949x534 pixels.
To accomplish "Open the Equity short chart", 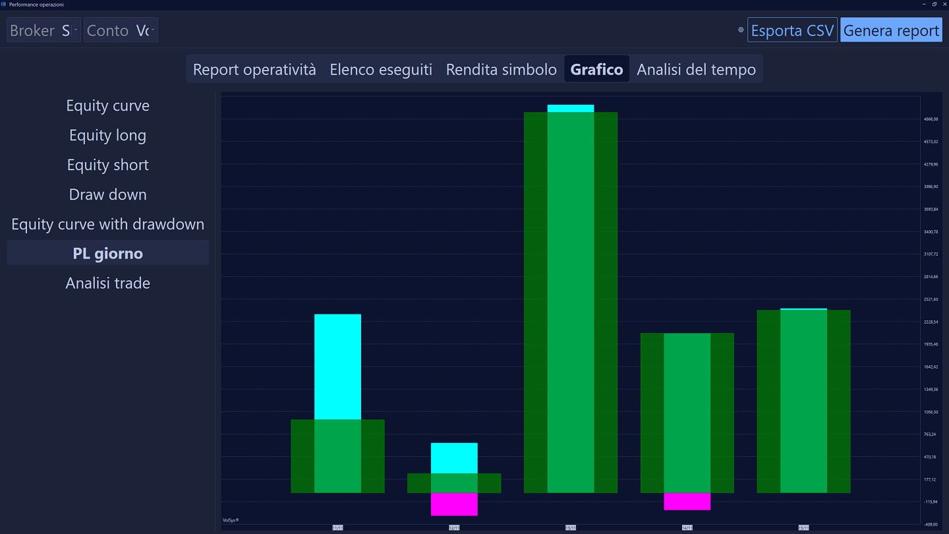I will [x=107, y=165].
